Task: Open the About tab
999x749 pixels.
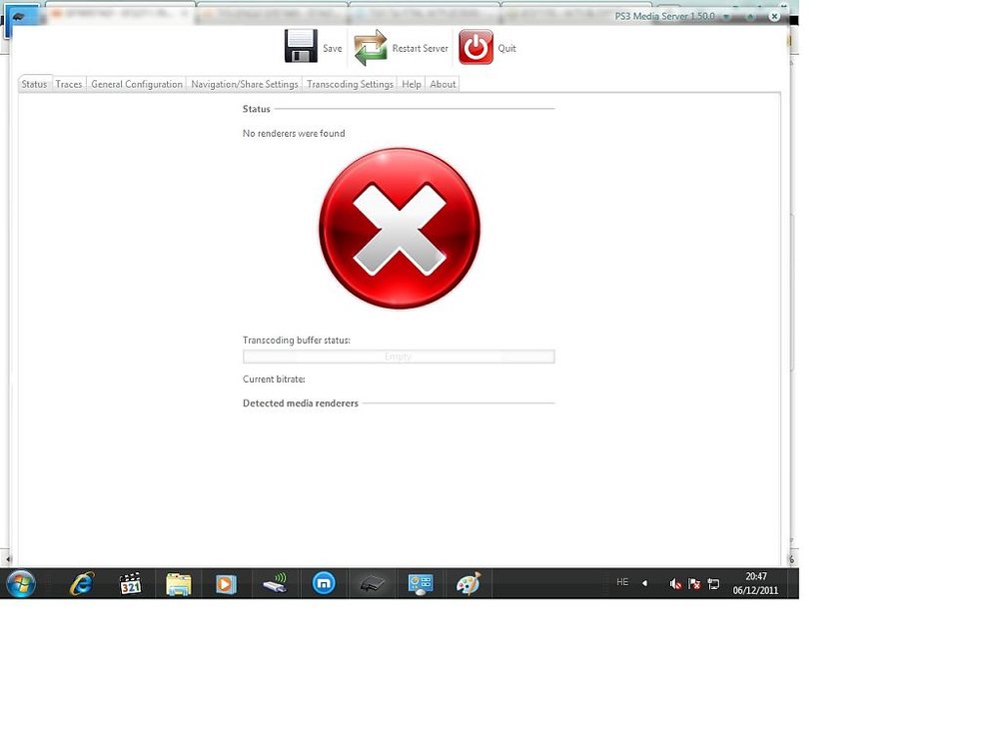Action: (443, 84)
